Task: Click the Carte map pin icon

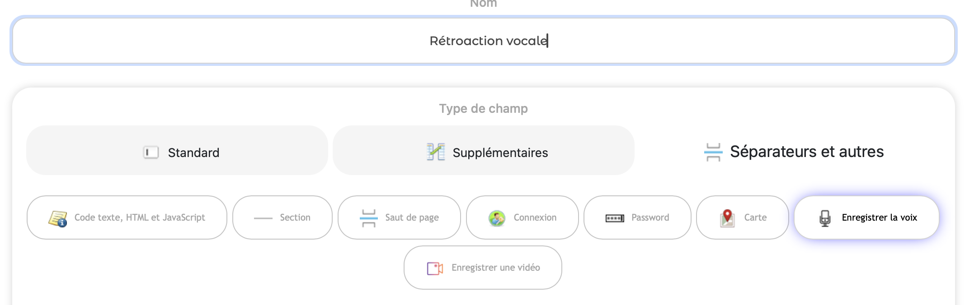Action: [x=727, y=218]
